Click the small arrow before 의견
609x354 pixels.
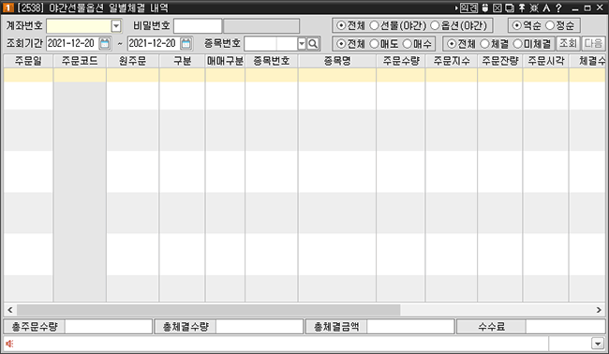(456, 7)
